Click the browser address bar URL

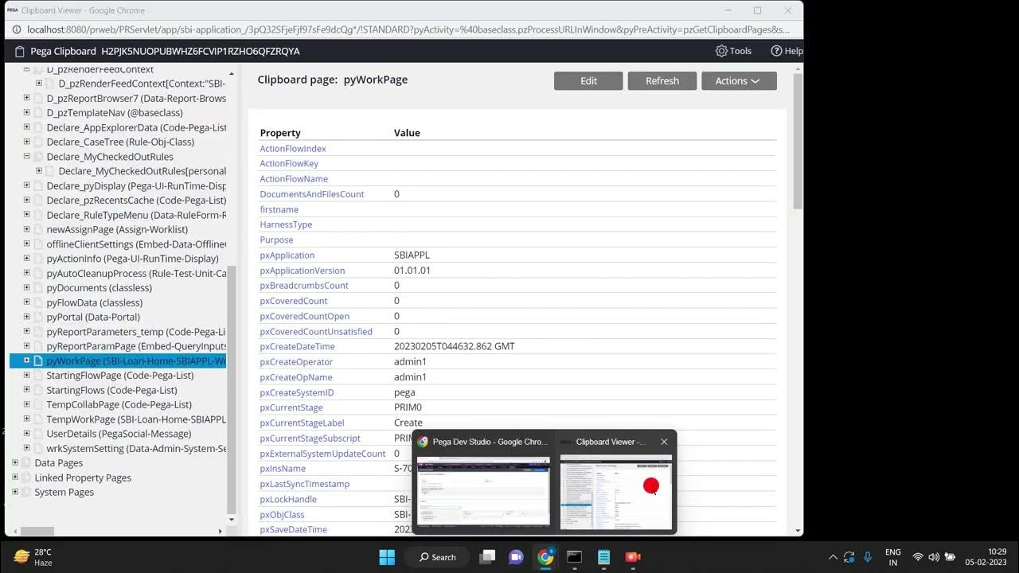(x=408, y=29)
